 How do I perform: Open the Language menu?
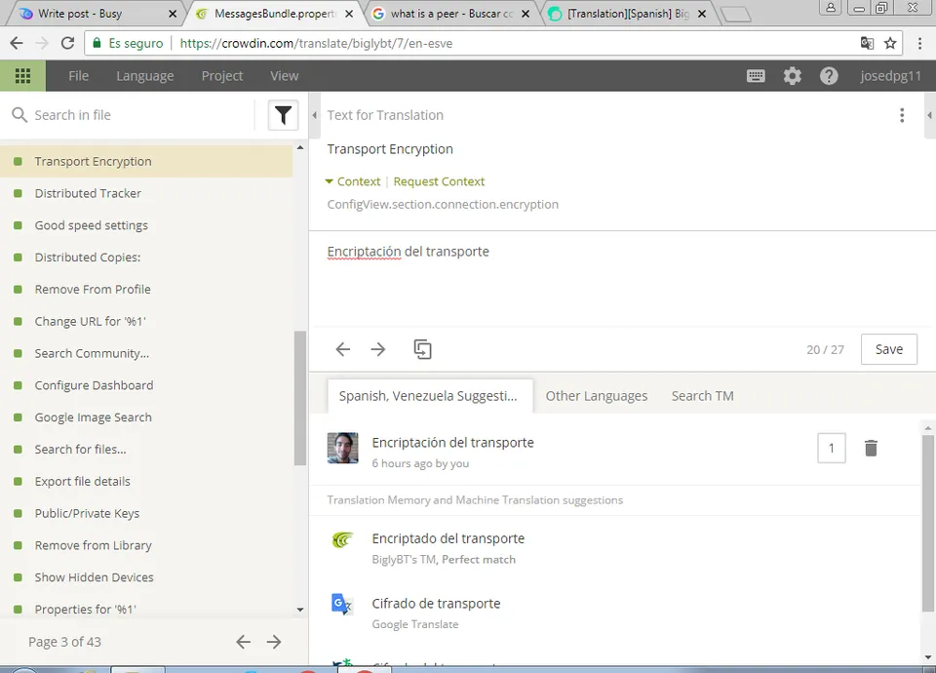click(x=145, y=76)
